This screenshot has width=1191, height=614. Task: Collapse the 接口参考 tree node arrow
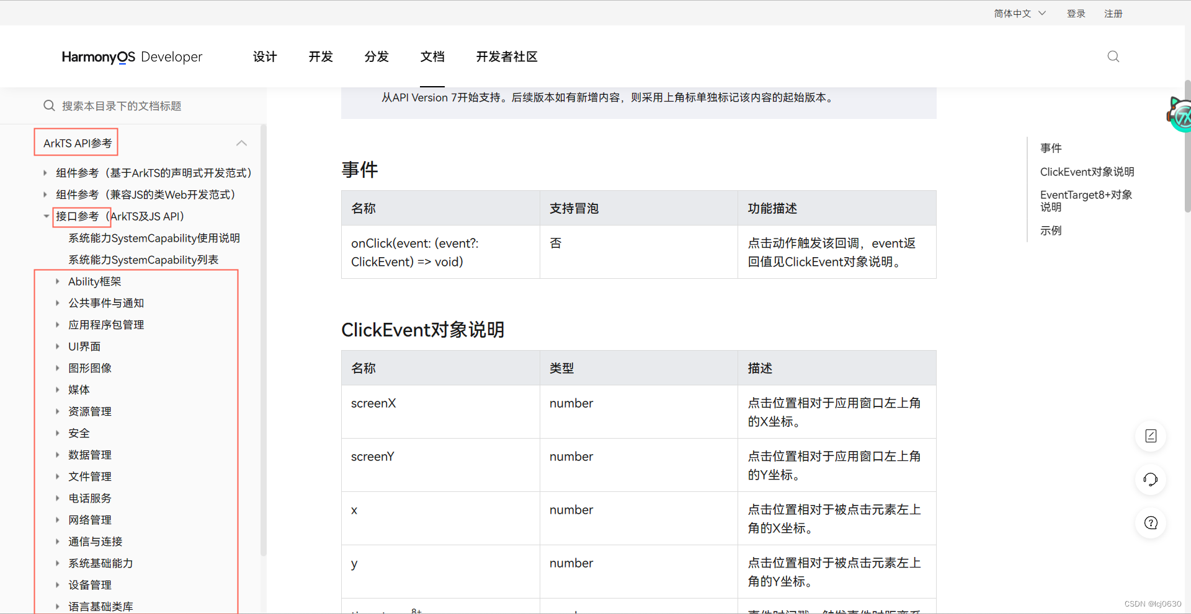(45, 216)
